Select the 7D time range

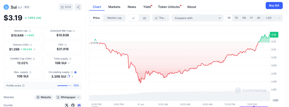236,18
